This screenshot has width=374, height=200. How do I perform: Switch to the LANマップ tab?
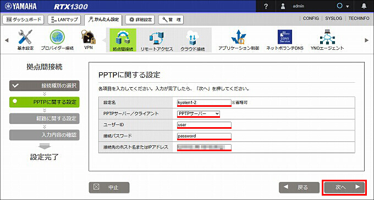click(64, 20)
